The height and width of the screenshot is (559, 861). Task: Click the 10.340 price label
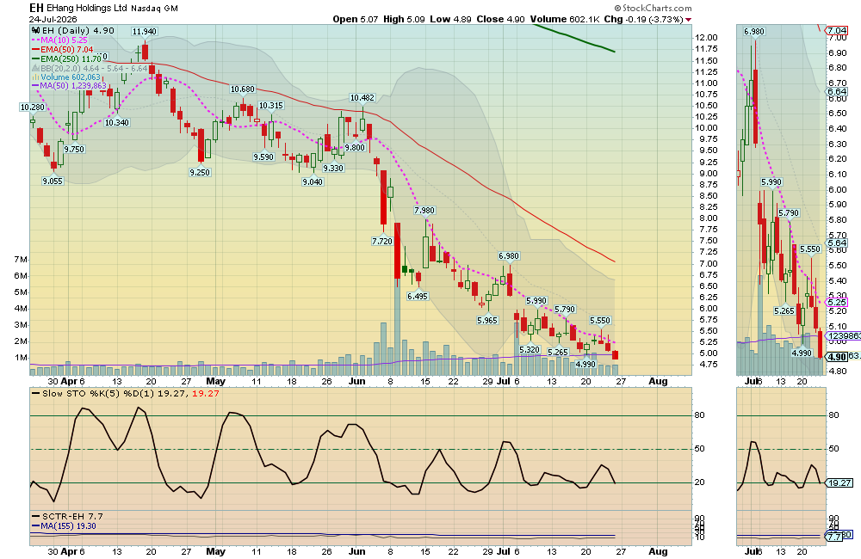[x=117, y=122]
